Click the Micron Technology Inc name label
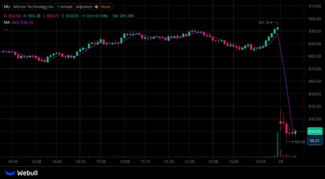The height and width of the screenshot is (179, 325). click(34, 7)
